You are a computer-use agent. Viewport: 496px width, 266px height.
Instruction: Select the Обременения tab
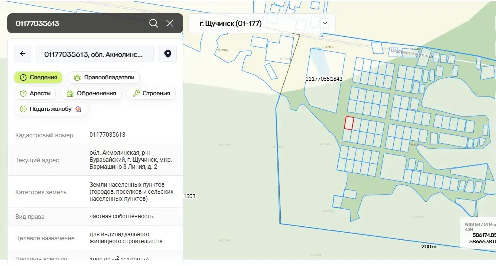pyautogui.click(x=92, y=93)
